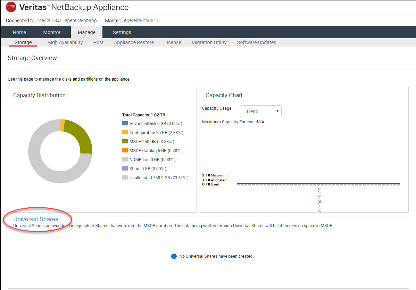The image size is (416, 290).
Task: Click the master server name 'epereira-nbu811'
Action: coord(141,20)
